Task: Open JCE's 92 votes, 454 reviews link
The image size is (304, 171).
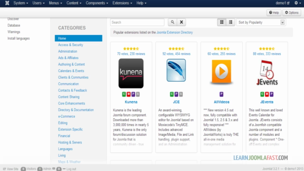Action: click(x=176, y=54)
